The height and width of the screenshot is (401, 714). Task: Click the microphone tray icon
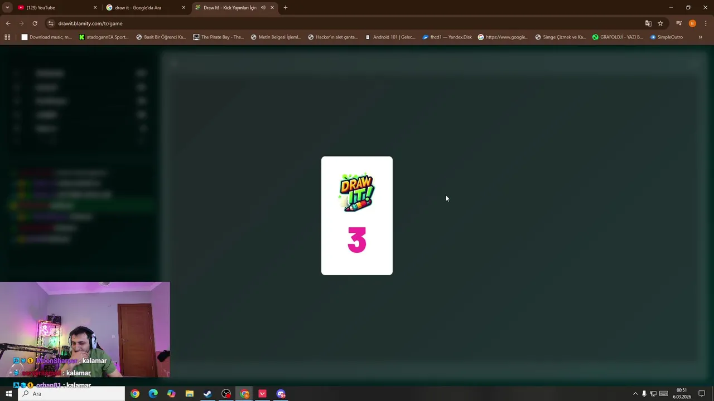(x=644, y=394)
